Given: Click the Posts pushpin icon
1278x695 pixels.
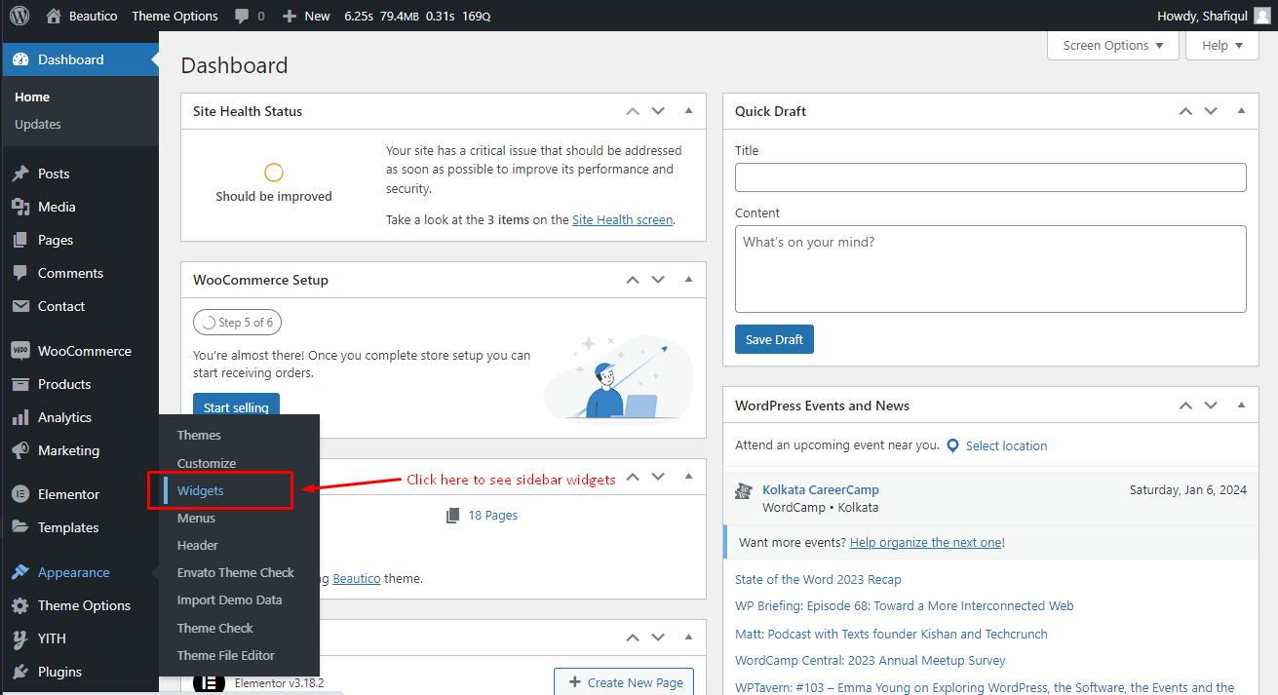Looking at the screenshot, I should [x=20, y=174].
